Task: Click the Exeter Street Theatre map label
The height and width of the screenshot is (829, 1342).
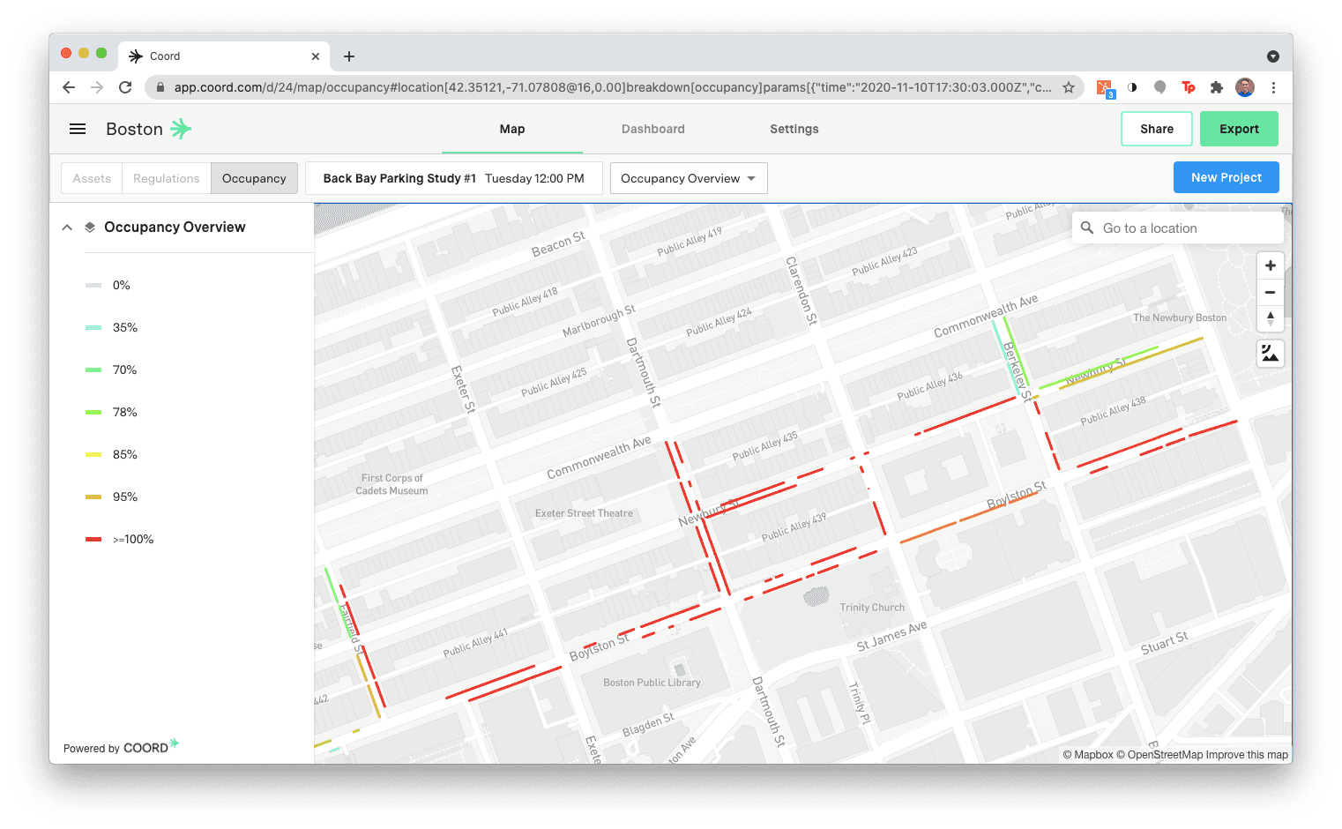Action: click(x=584, y=513)
